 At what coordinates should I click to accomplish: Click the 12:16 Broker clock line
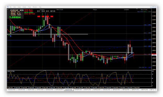tap(29, 10)
